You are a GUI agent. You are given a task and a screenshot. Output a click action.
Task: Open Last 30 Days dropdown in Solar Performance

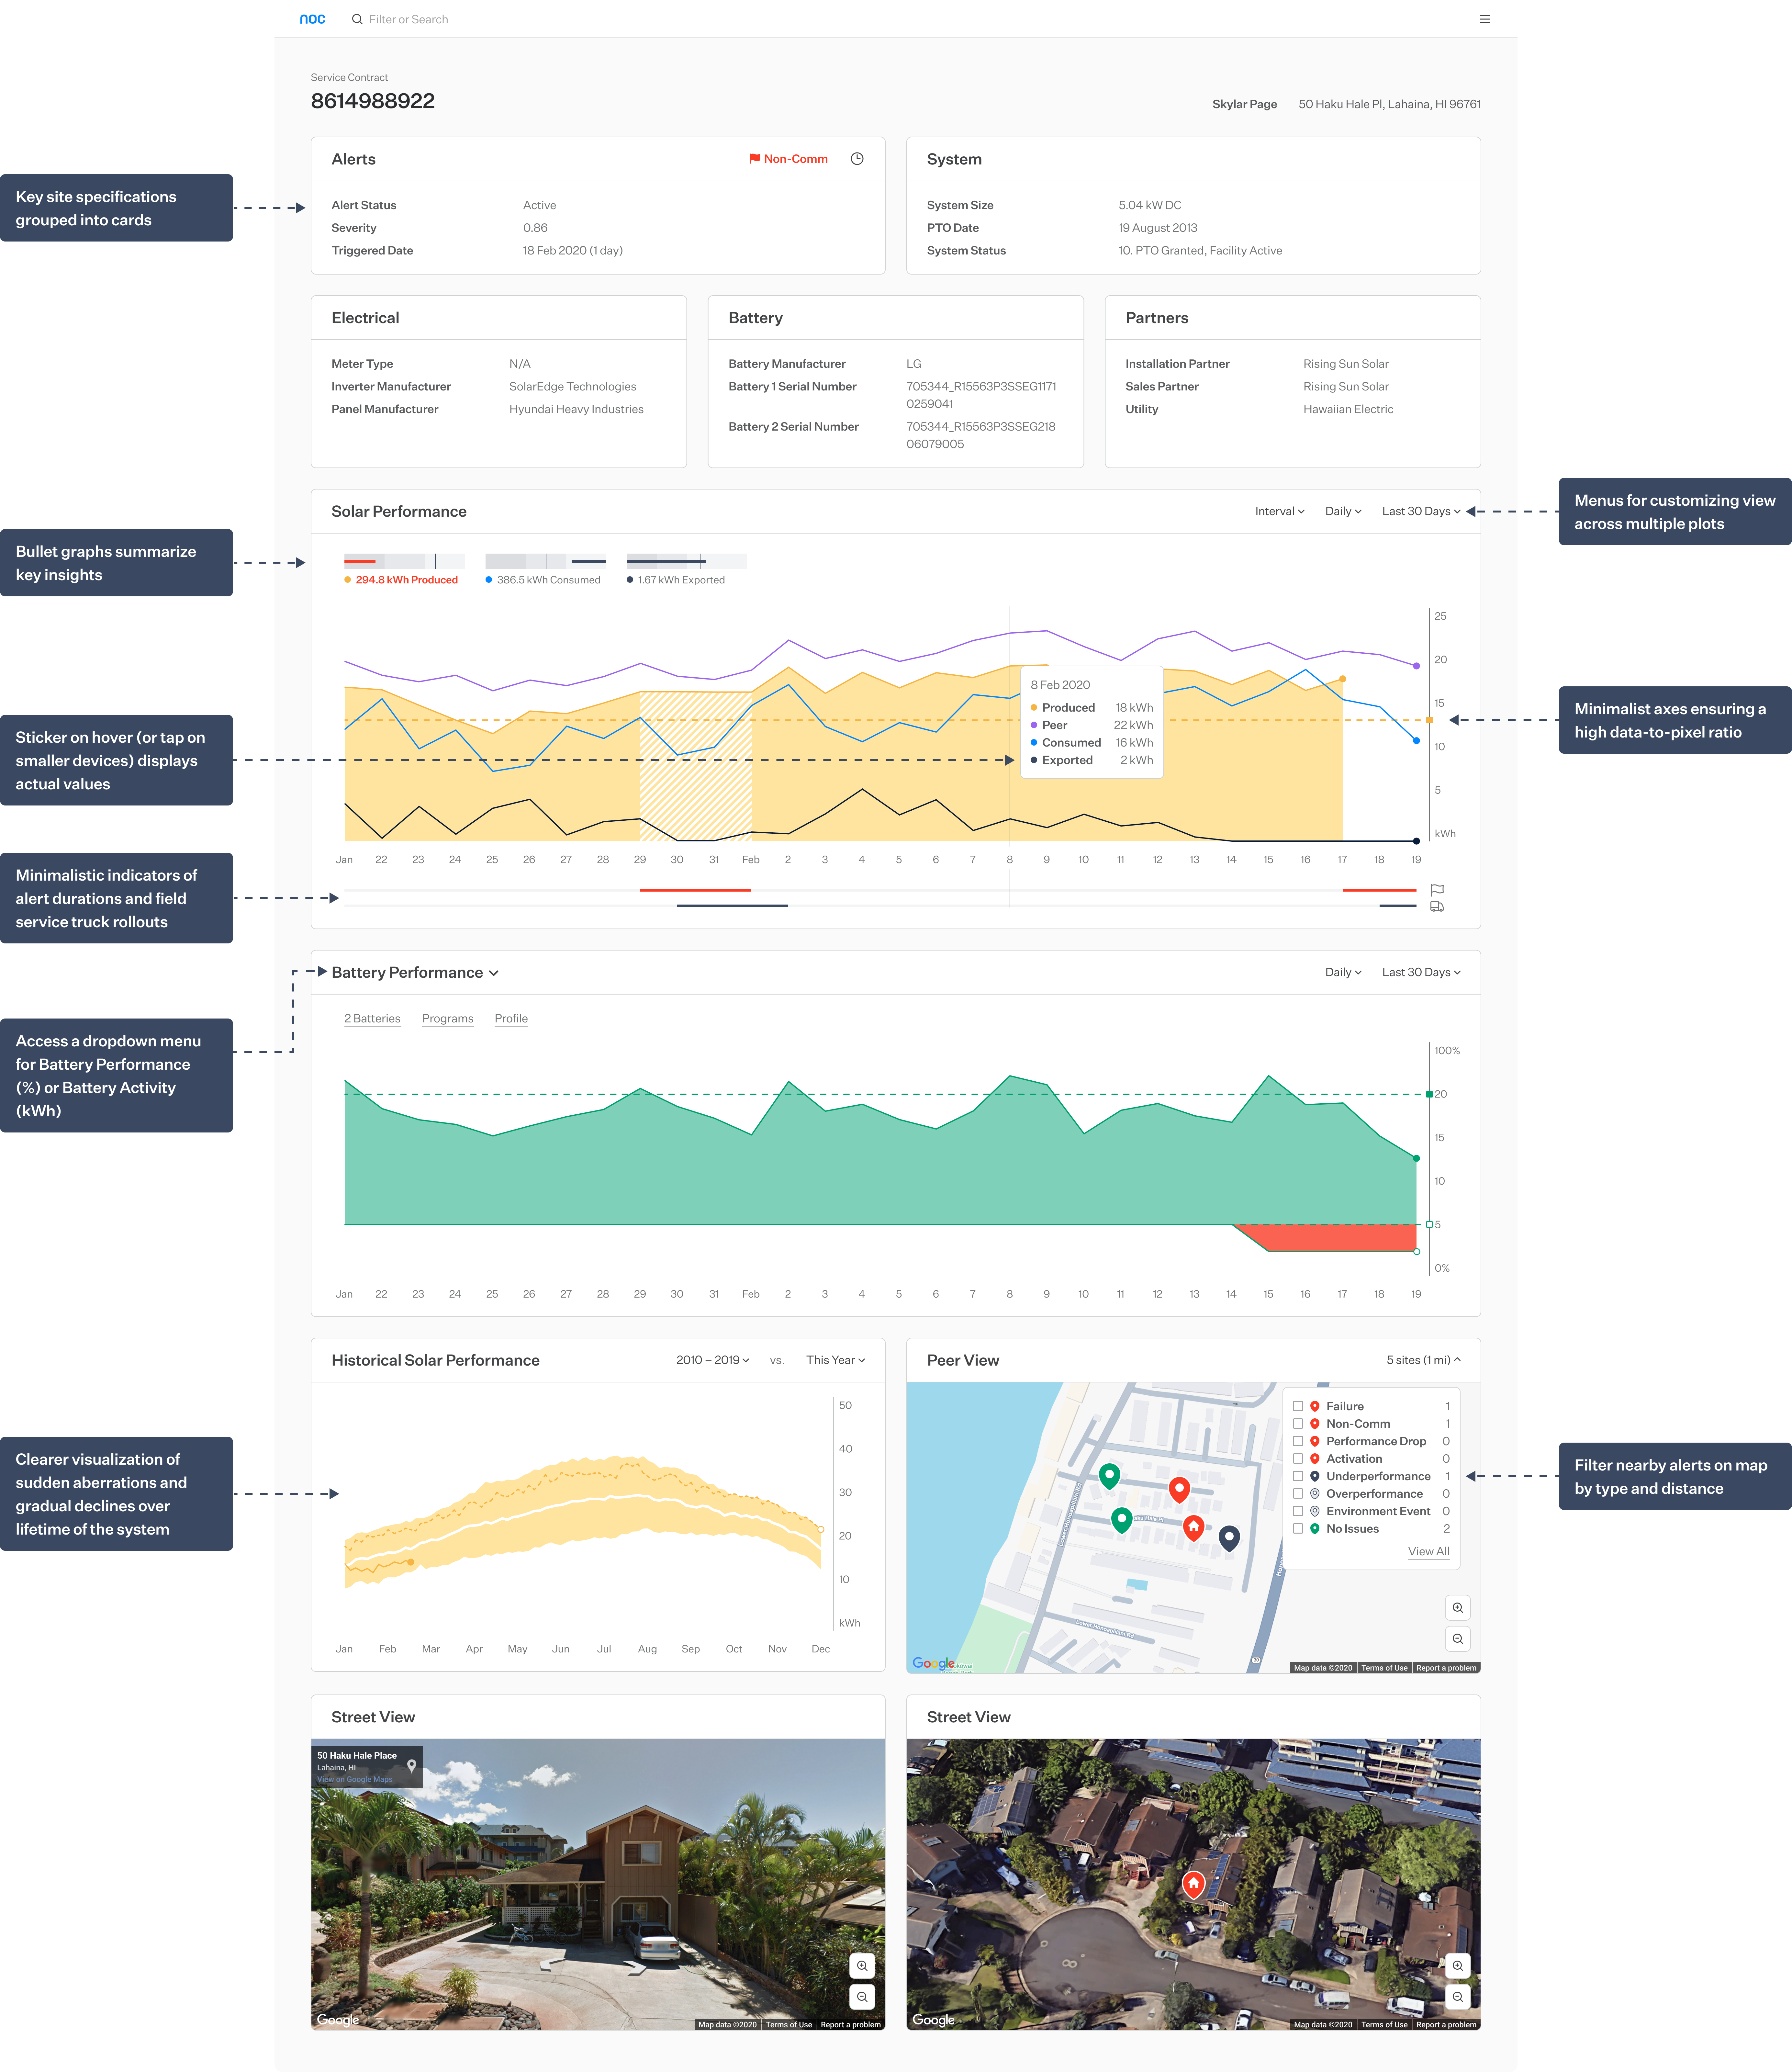pos(1421,511)
